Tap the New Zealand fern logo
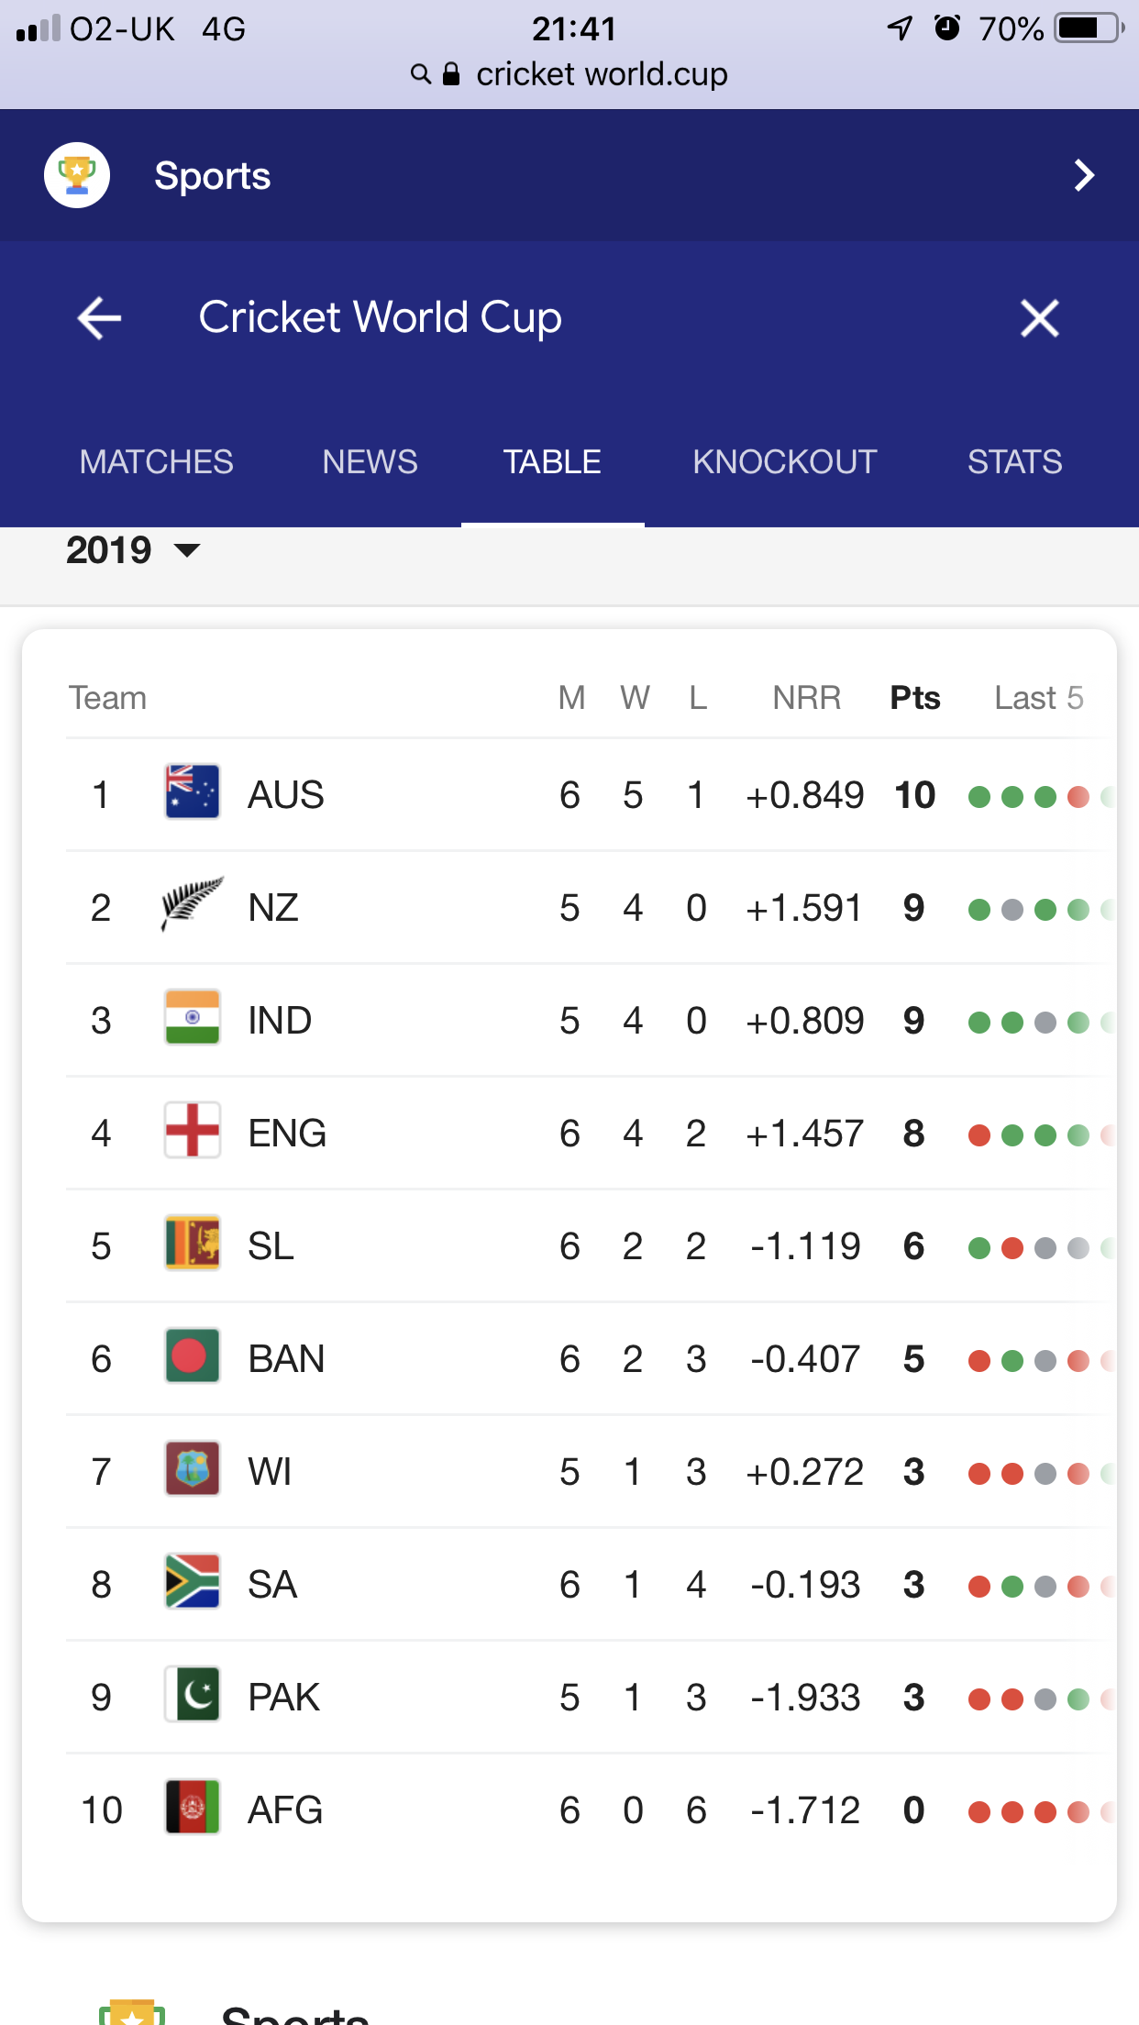Image resolution: width=1139 pixels, height=2025 pixels. click(193, 904)
